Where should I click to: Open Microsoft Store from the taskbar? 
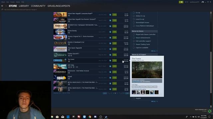pyautogui.click(x=57, y=117)
